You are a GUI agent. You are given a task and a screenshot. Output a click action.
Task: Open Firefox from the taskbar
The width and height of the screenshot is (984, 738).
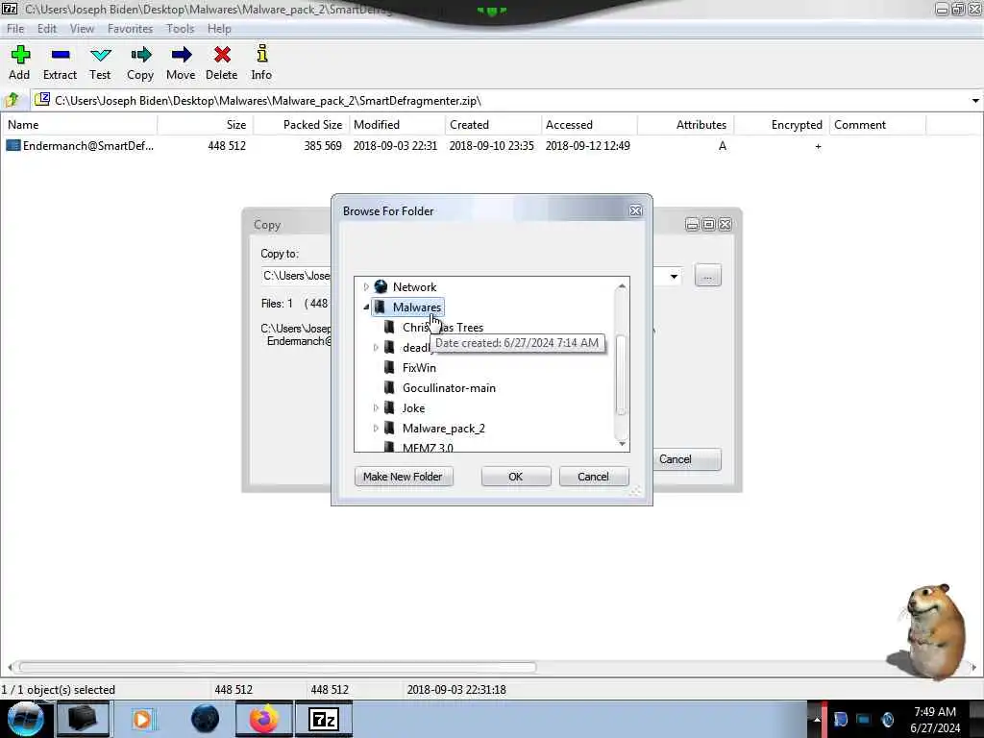263,719
